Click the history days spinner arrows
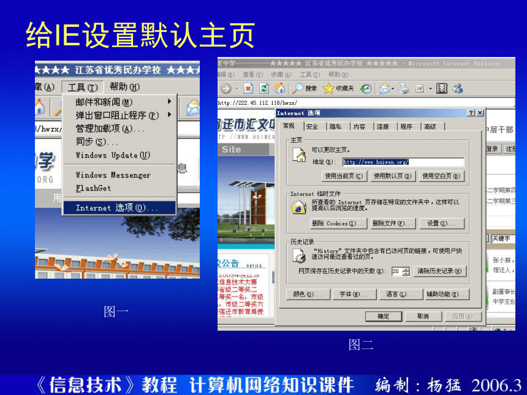 pyautogui.click(x=406, y=271)
